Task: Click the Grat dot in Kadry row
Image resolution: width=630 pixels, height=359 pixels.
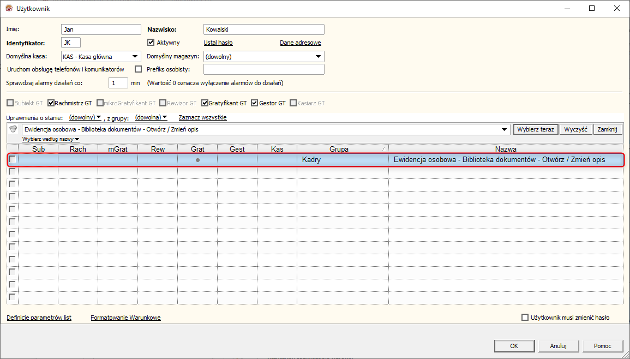Action: click(197, 160)
